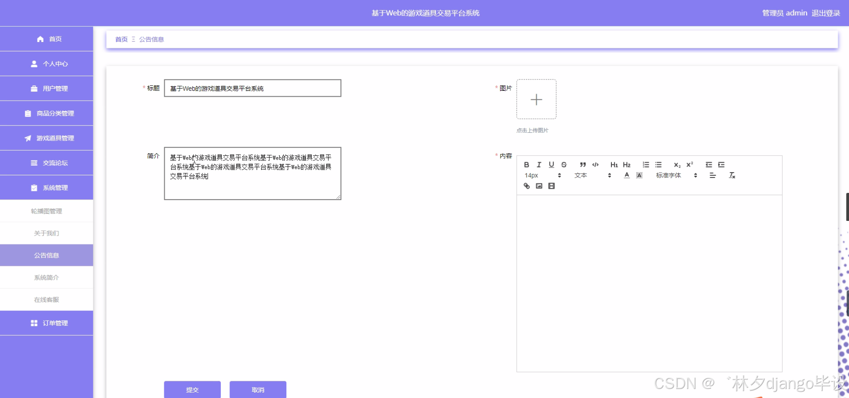Insert a bulleted list
The height and width of the screenshot is (398, 849).
coord(658,165)
